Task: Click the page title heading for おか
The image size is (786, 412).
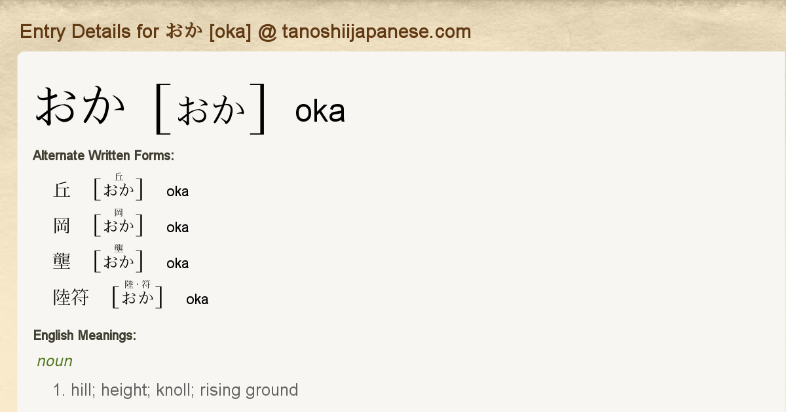Action: pyautogui.click(x=245, y=31)
